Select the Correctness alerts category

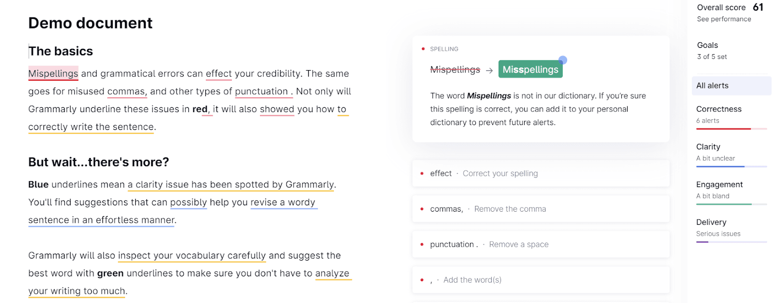[718, 109]
